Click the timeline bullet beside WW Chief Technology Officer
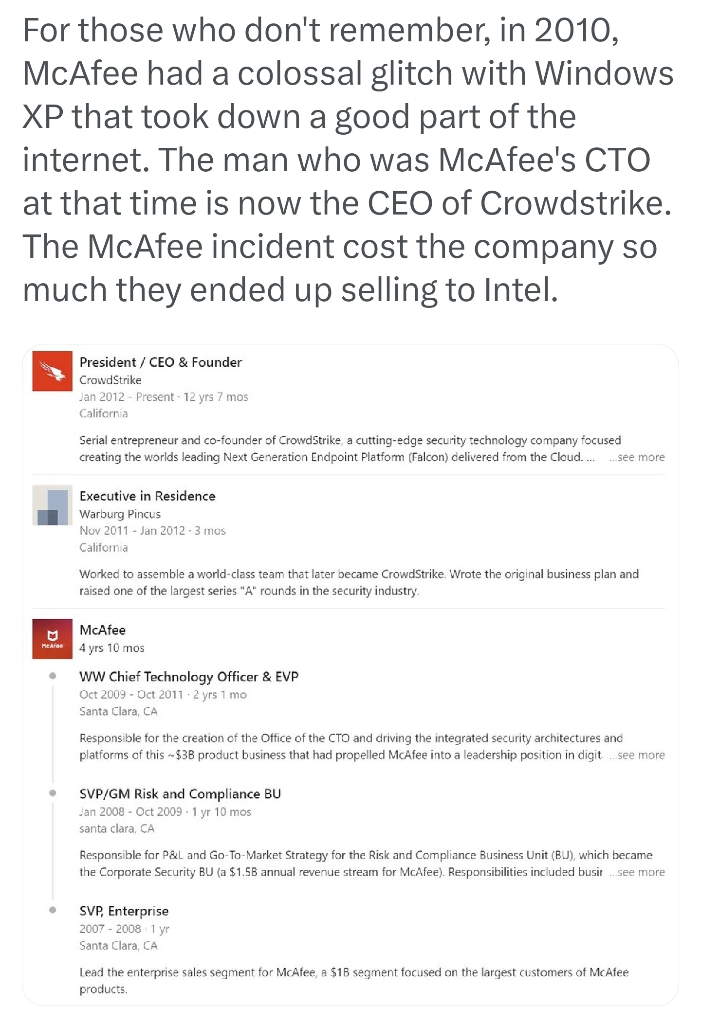The height and width of the screenshot is (1024, 701). 53,676
